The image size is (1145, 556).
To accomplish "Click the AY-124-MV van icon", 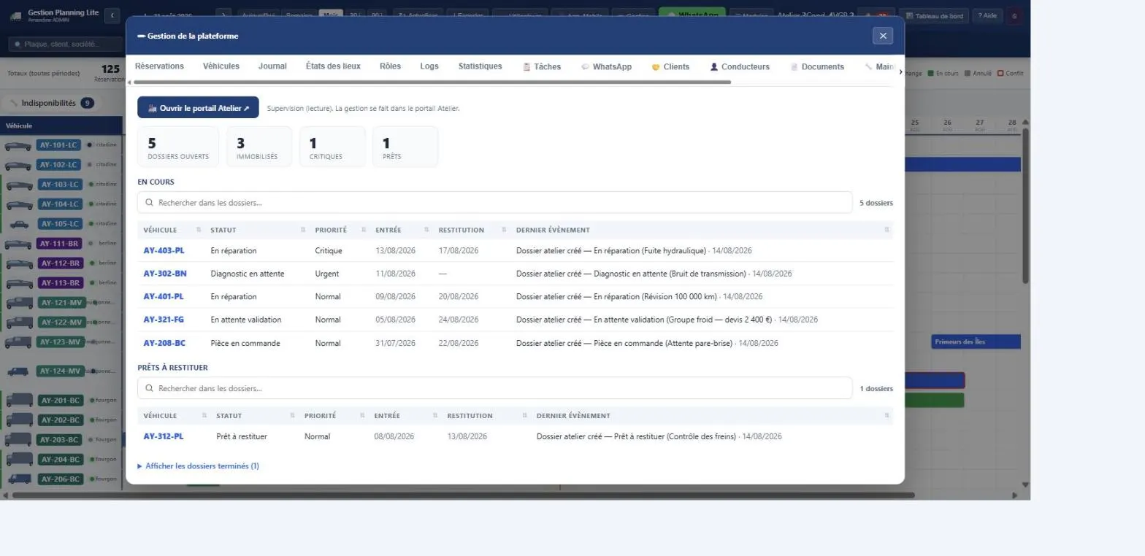I will click(18, 371).
